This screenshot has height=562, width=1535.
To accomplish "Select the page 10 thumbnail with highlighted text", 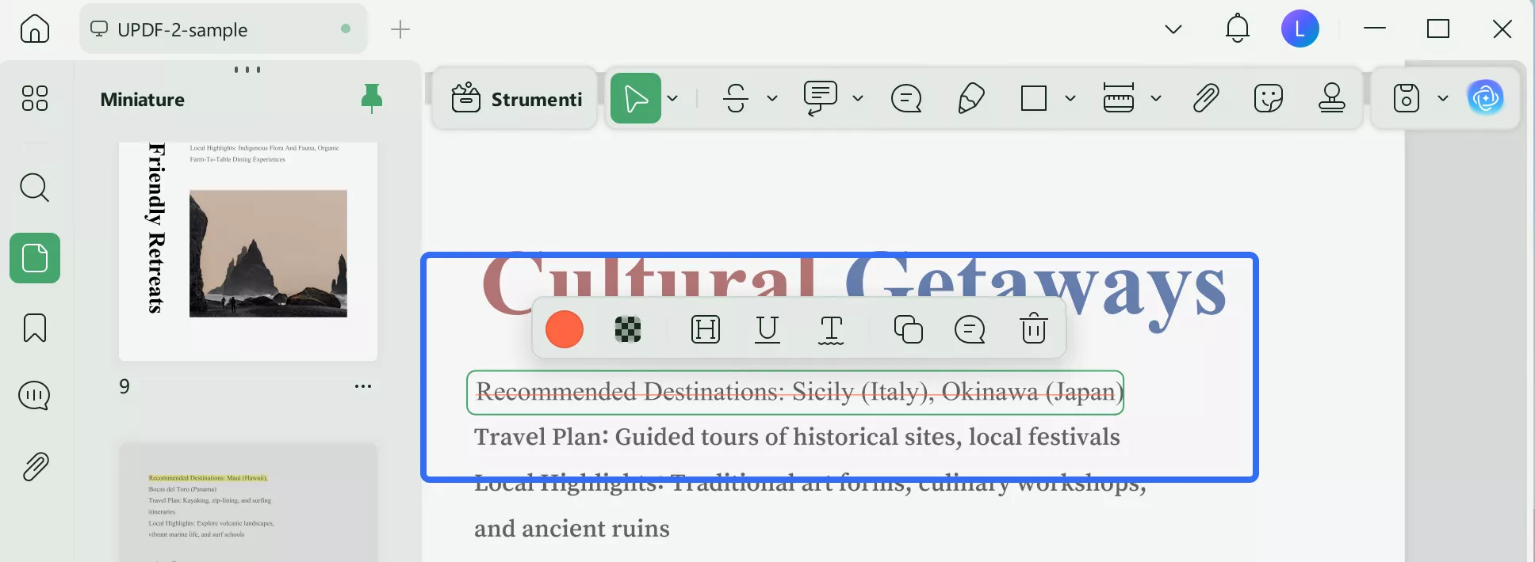I will [248, 503].
